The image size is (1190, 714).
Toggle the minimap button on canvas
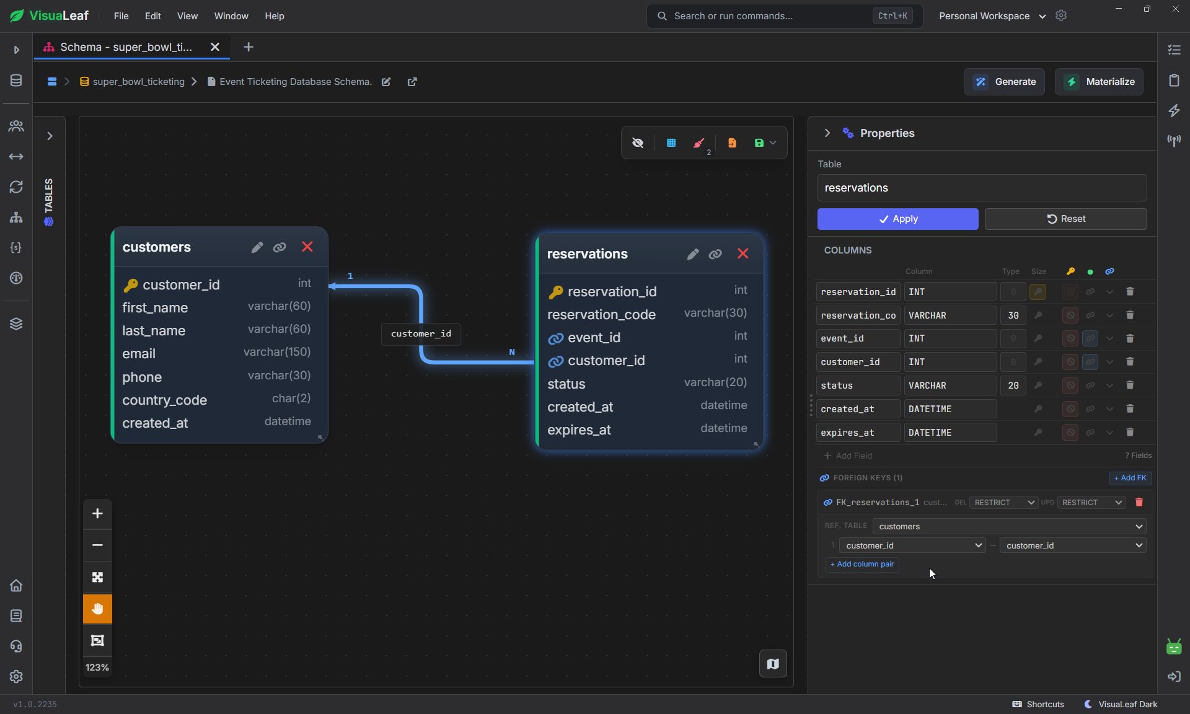pos(773,664)
